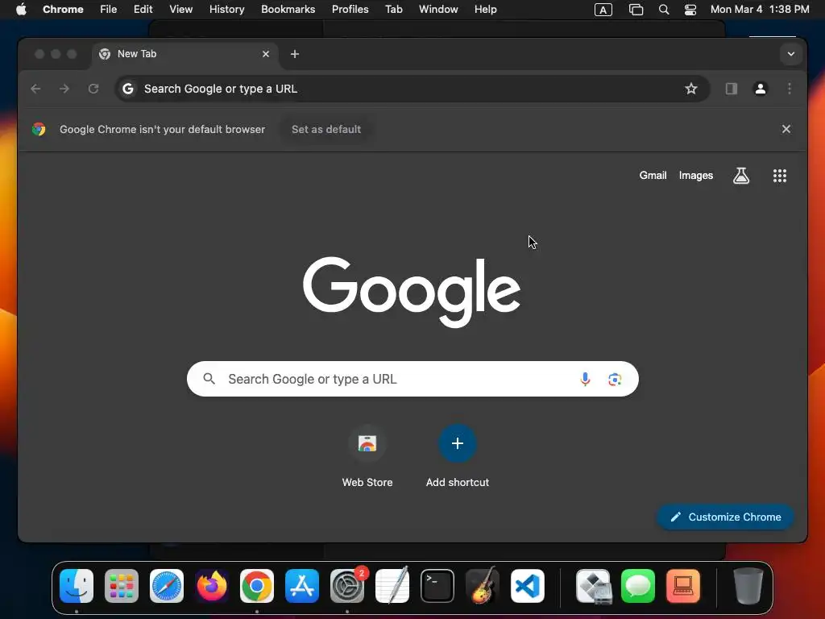
Task: Open System Settings from the dock
Action: pyautogui.click(x=347, y=586)
